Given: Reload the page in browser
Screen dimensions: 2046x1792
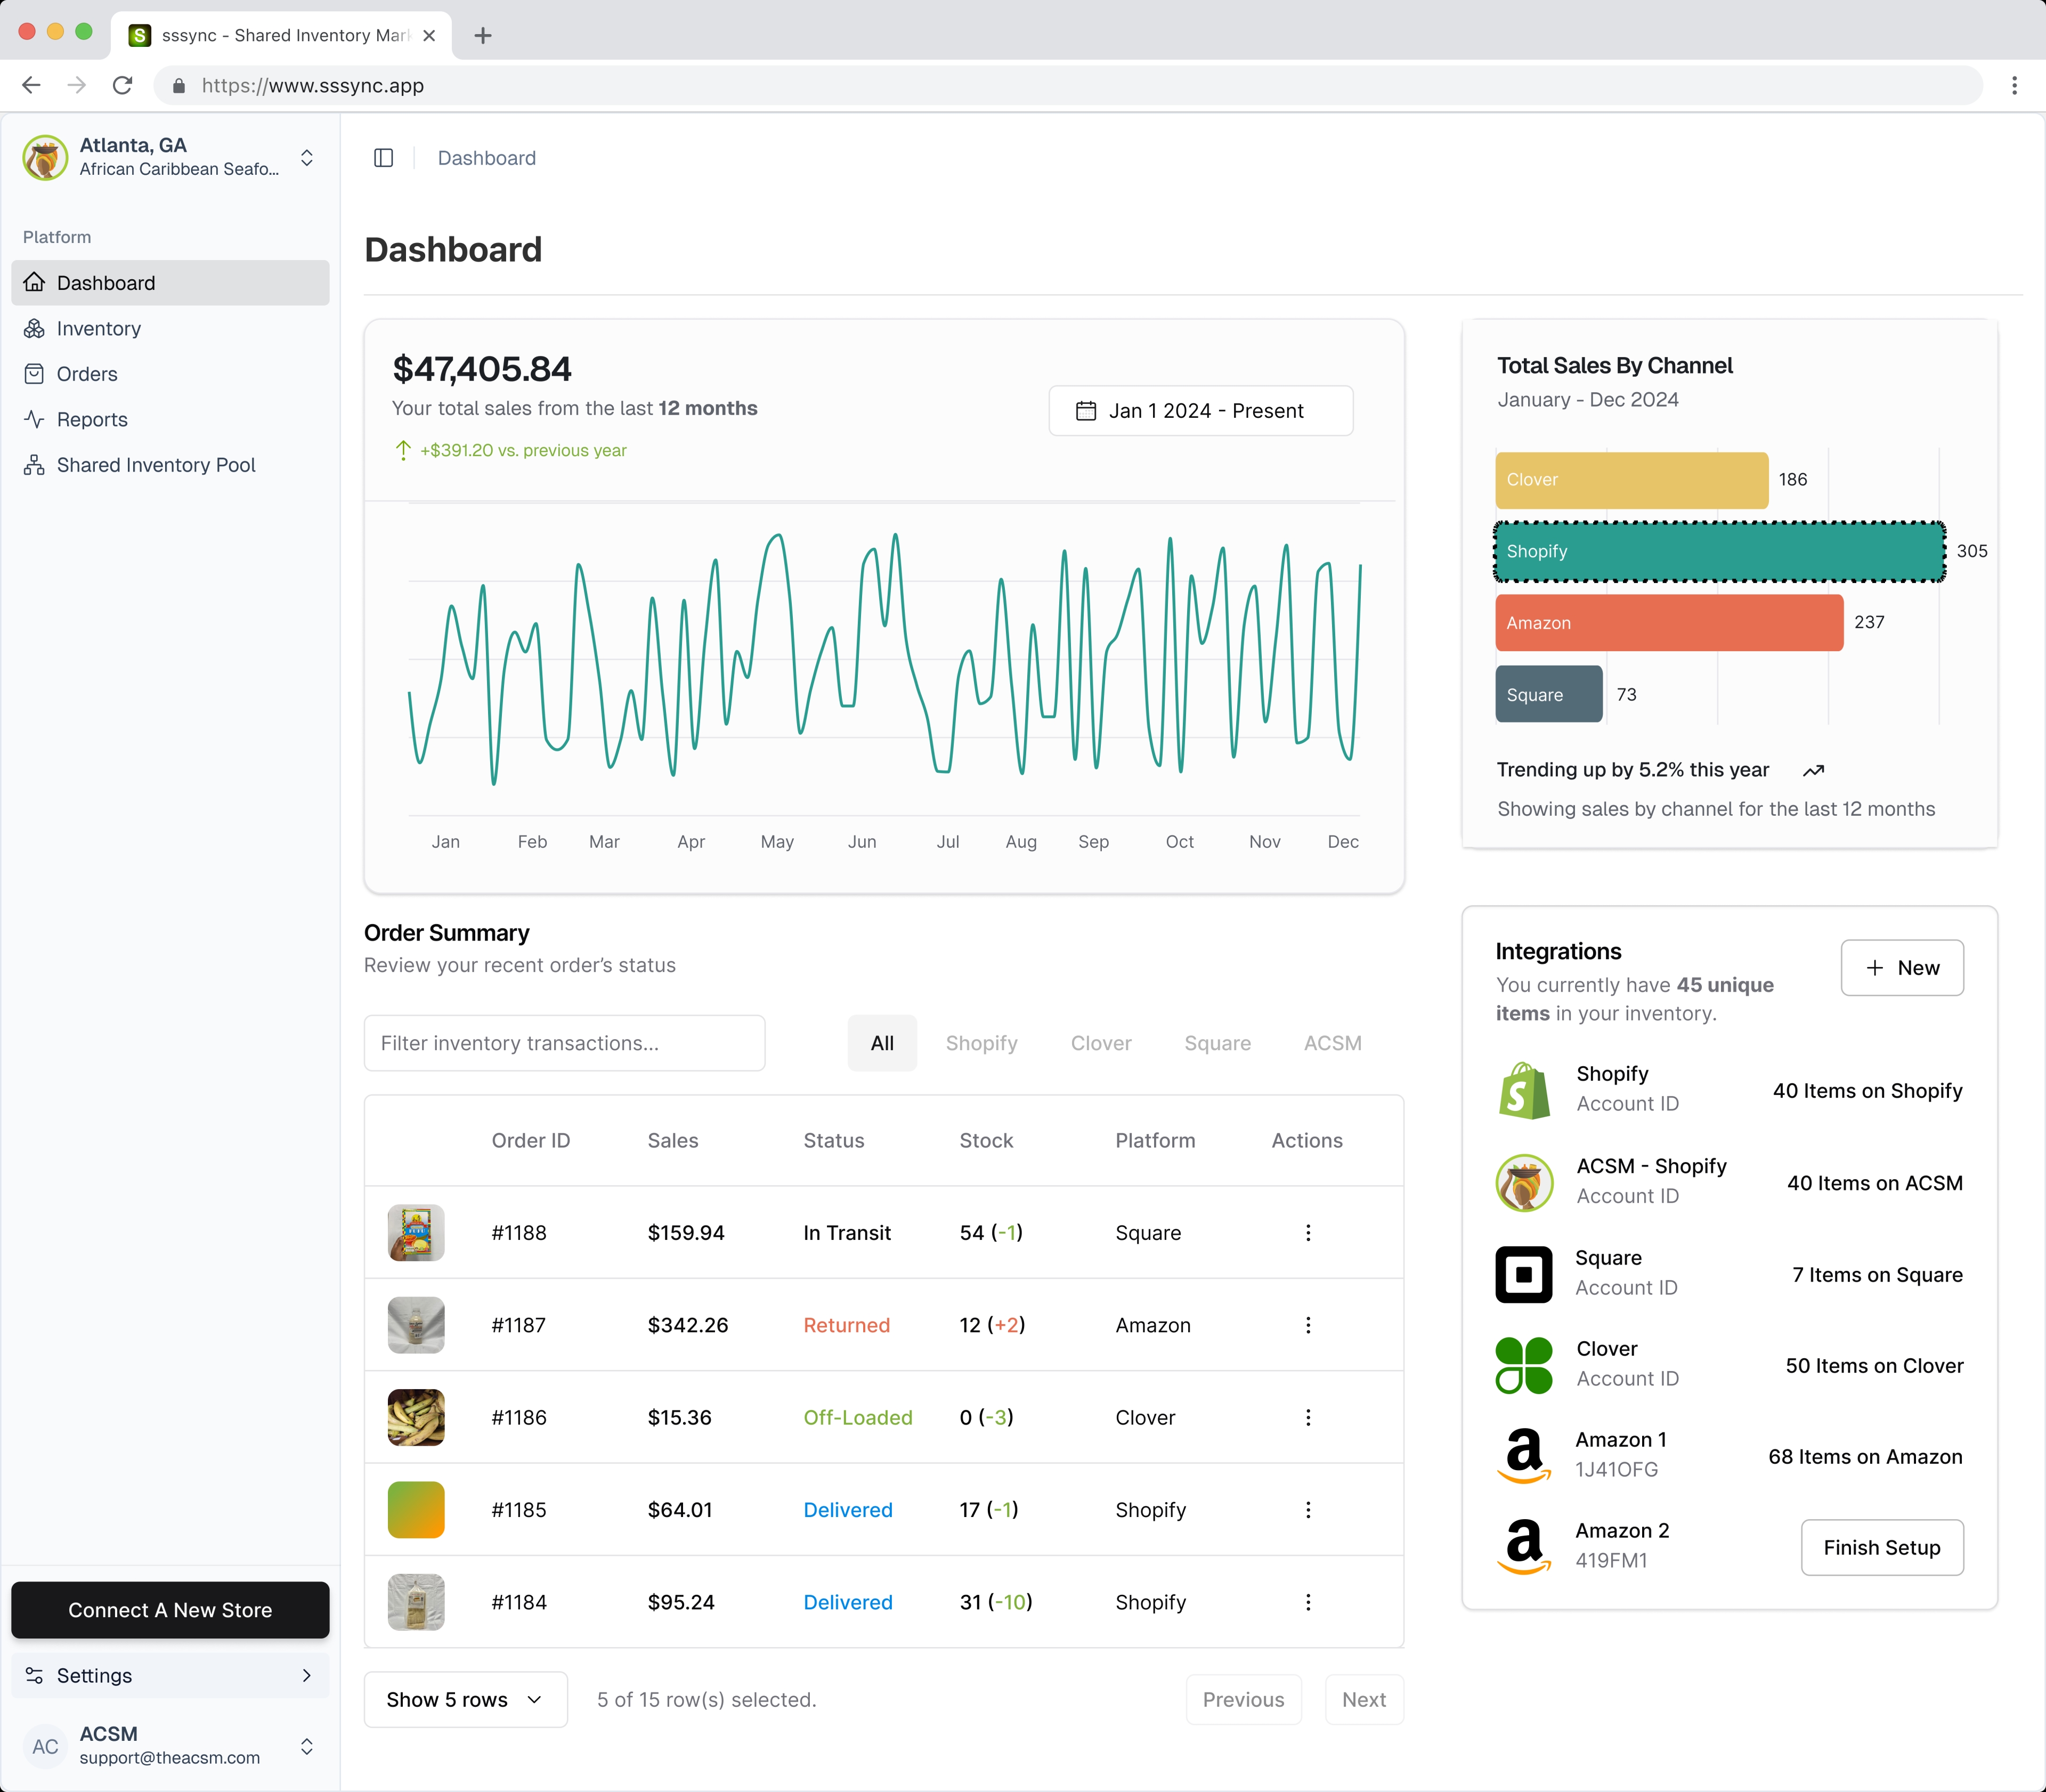Looking at the screenshot, I should tap(122, 85).
